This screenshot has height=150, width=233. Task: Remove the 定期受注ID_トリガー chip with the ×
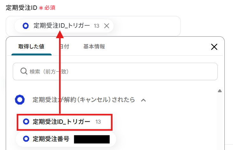click(x=107, y=26)
